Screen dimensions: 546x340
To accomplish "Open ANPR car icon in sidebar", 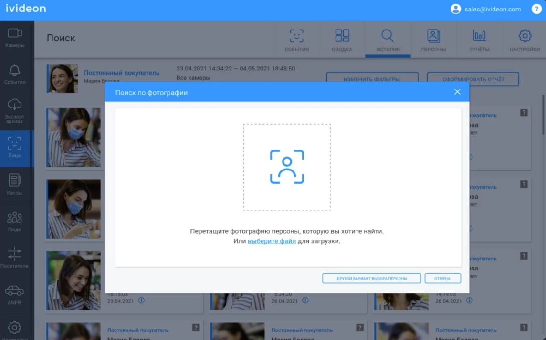I will [15, 294].
